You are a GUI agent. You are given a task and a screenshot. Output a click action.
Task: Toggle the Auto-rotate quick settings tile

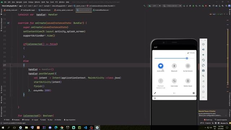coord(174,81)
